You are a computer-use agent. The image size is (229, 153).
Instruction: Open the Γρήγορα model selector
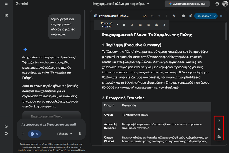tap(65, 134)
